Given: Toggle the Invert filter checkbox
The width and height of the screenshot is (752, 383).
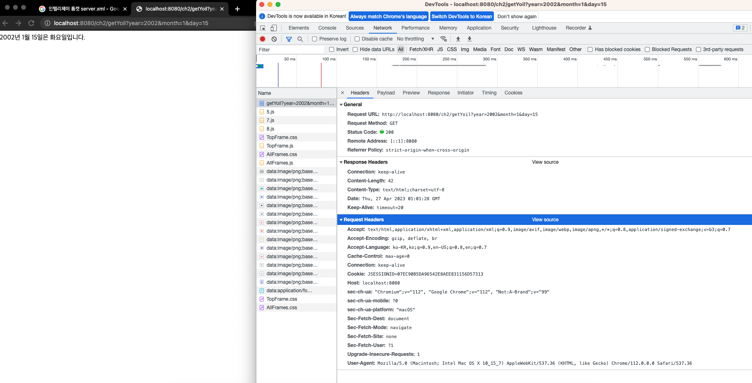Looking at the screenshot, I should pyautogui.click(x=332, y=49).
